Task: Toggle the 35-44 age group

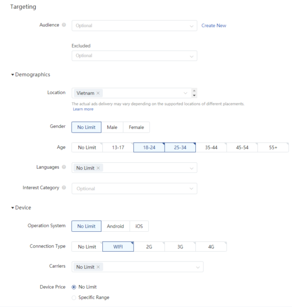Action: click(x=211, y=147)
